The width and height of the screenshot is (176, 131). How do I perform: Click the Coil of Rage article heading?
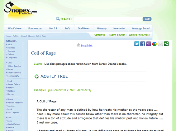pos(43,53)
